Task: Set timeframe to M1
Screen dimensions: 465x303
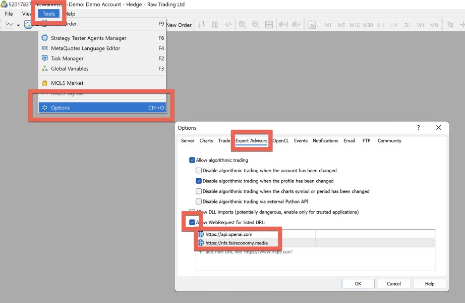Action: point(328,25)
